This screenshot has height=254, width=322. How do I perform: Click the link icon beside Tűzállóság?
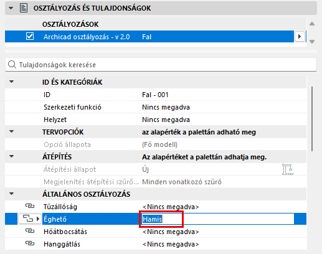click(x=30, y=206)
